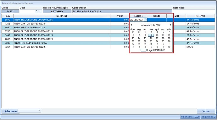Open dropdown beside Selecionar button
Image resolution: width=217 pixels, height=120 pixels.
[x=39, y=111]
